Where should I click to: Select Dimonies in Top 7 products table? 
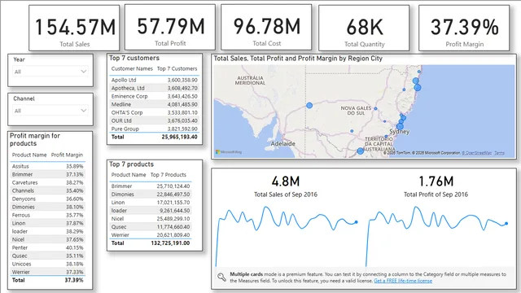point(151,195)
